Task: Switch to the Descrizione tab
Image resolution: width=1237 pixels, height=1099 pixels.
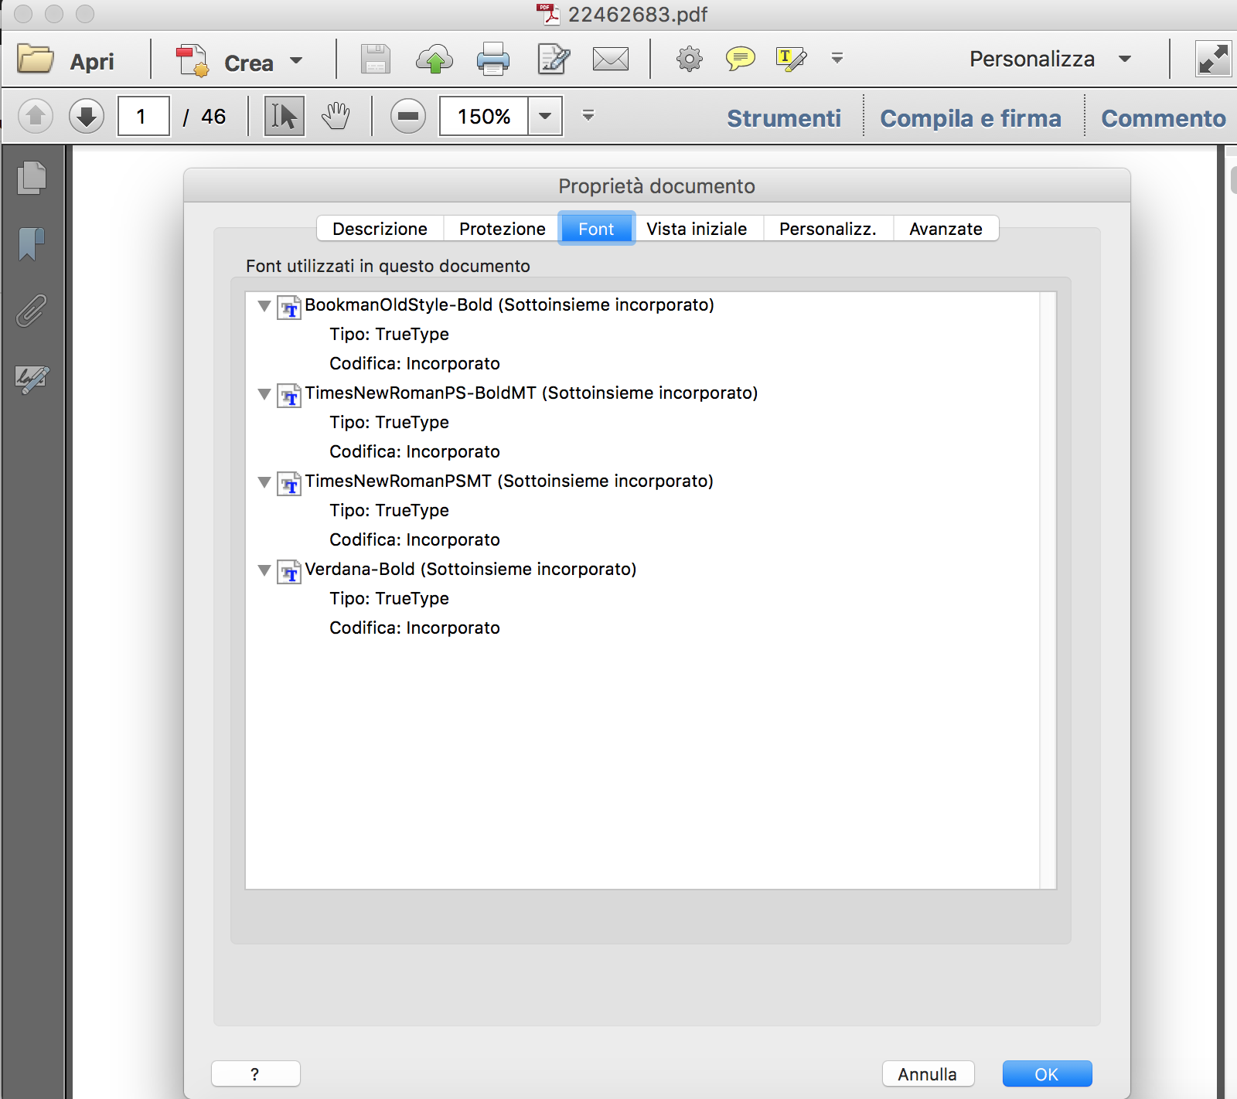Action: point(380,229)
